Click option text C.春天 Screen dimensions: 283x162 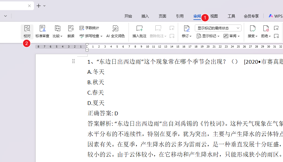click(96, 93)
